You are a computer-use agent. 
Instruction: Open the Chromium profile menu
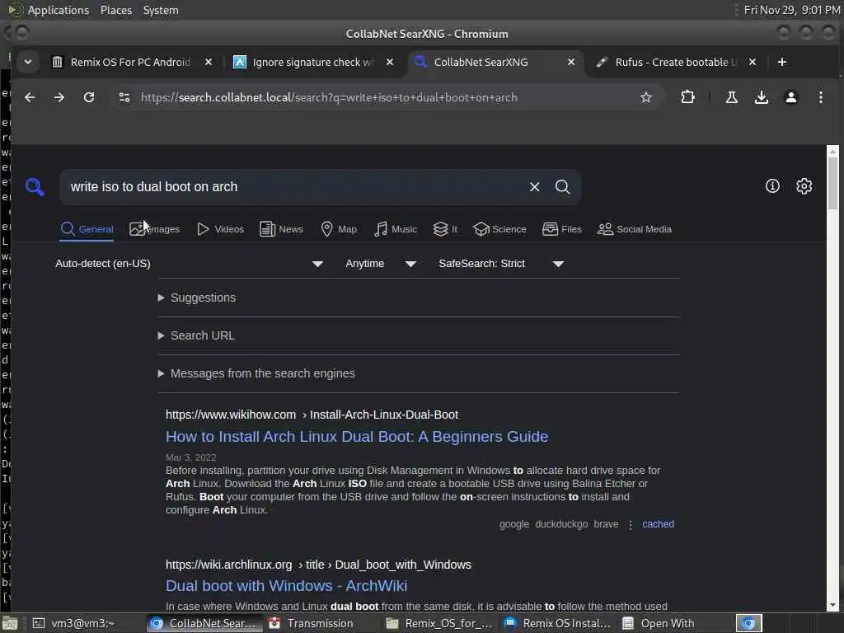point(790,97)
